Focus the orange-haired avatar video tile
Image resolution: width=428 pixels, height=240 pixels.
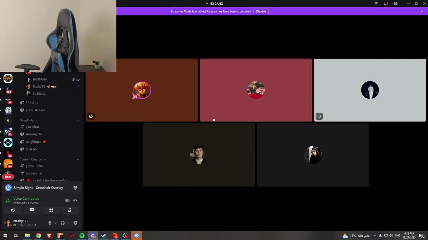click(x=142, y=90)
